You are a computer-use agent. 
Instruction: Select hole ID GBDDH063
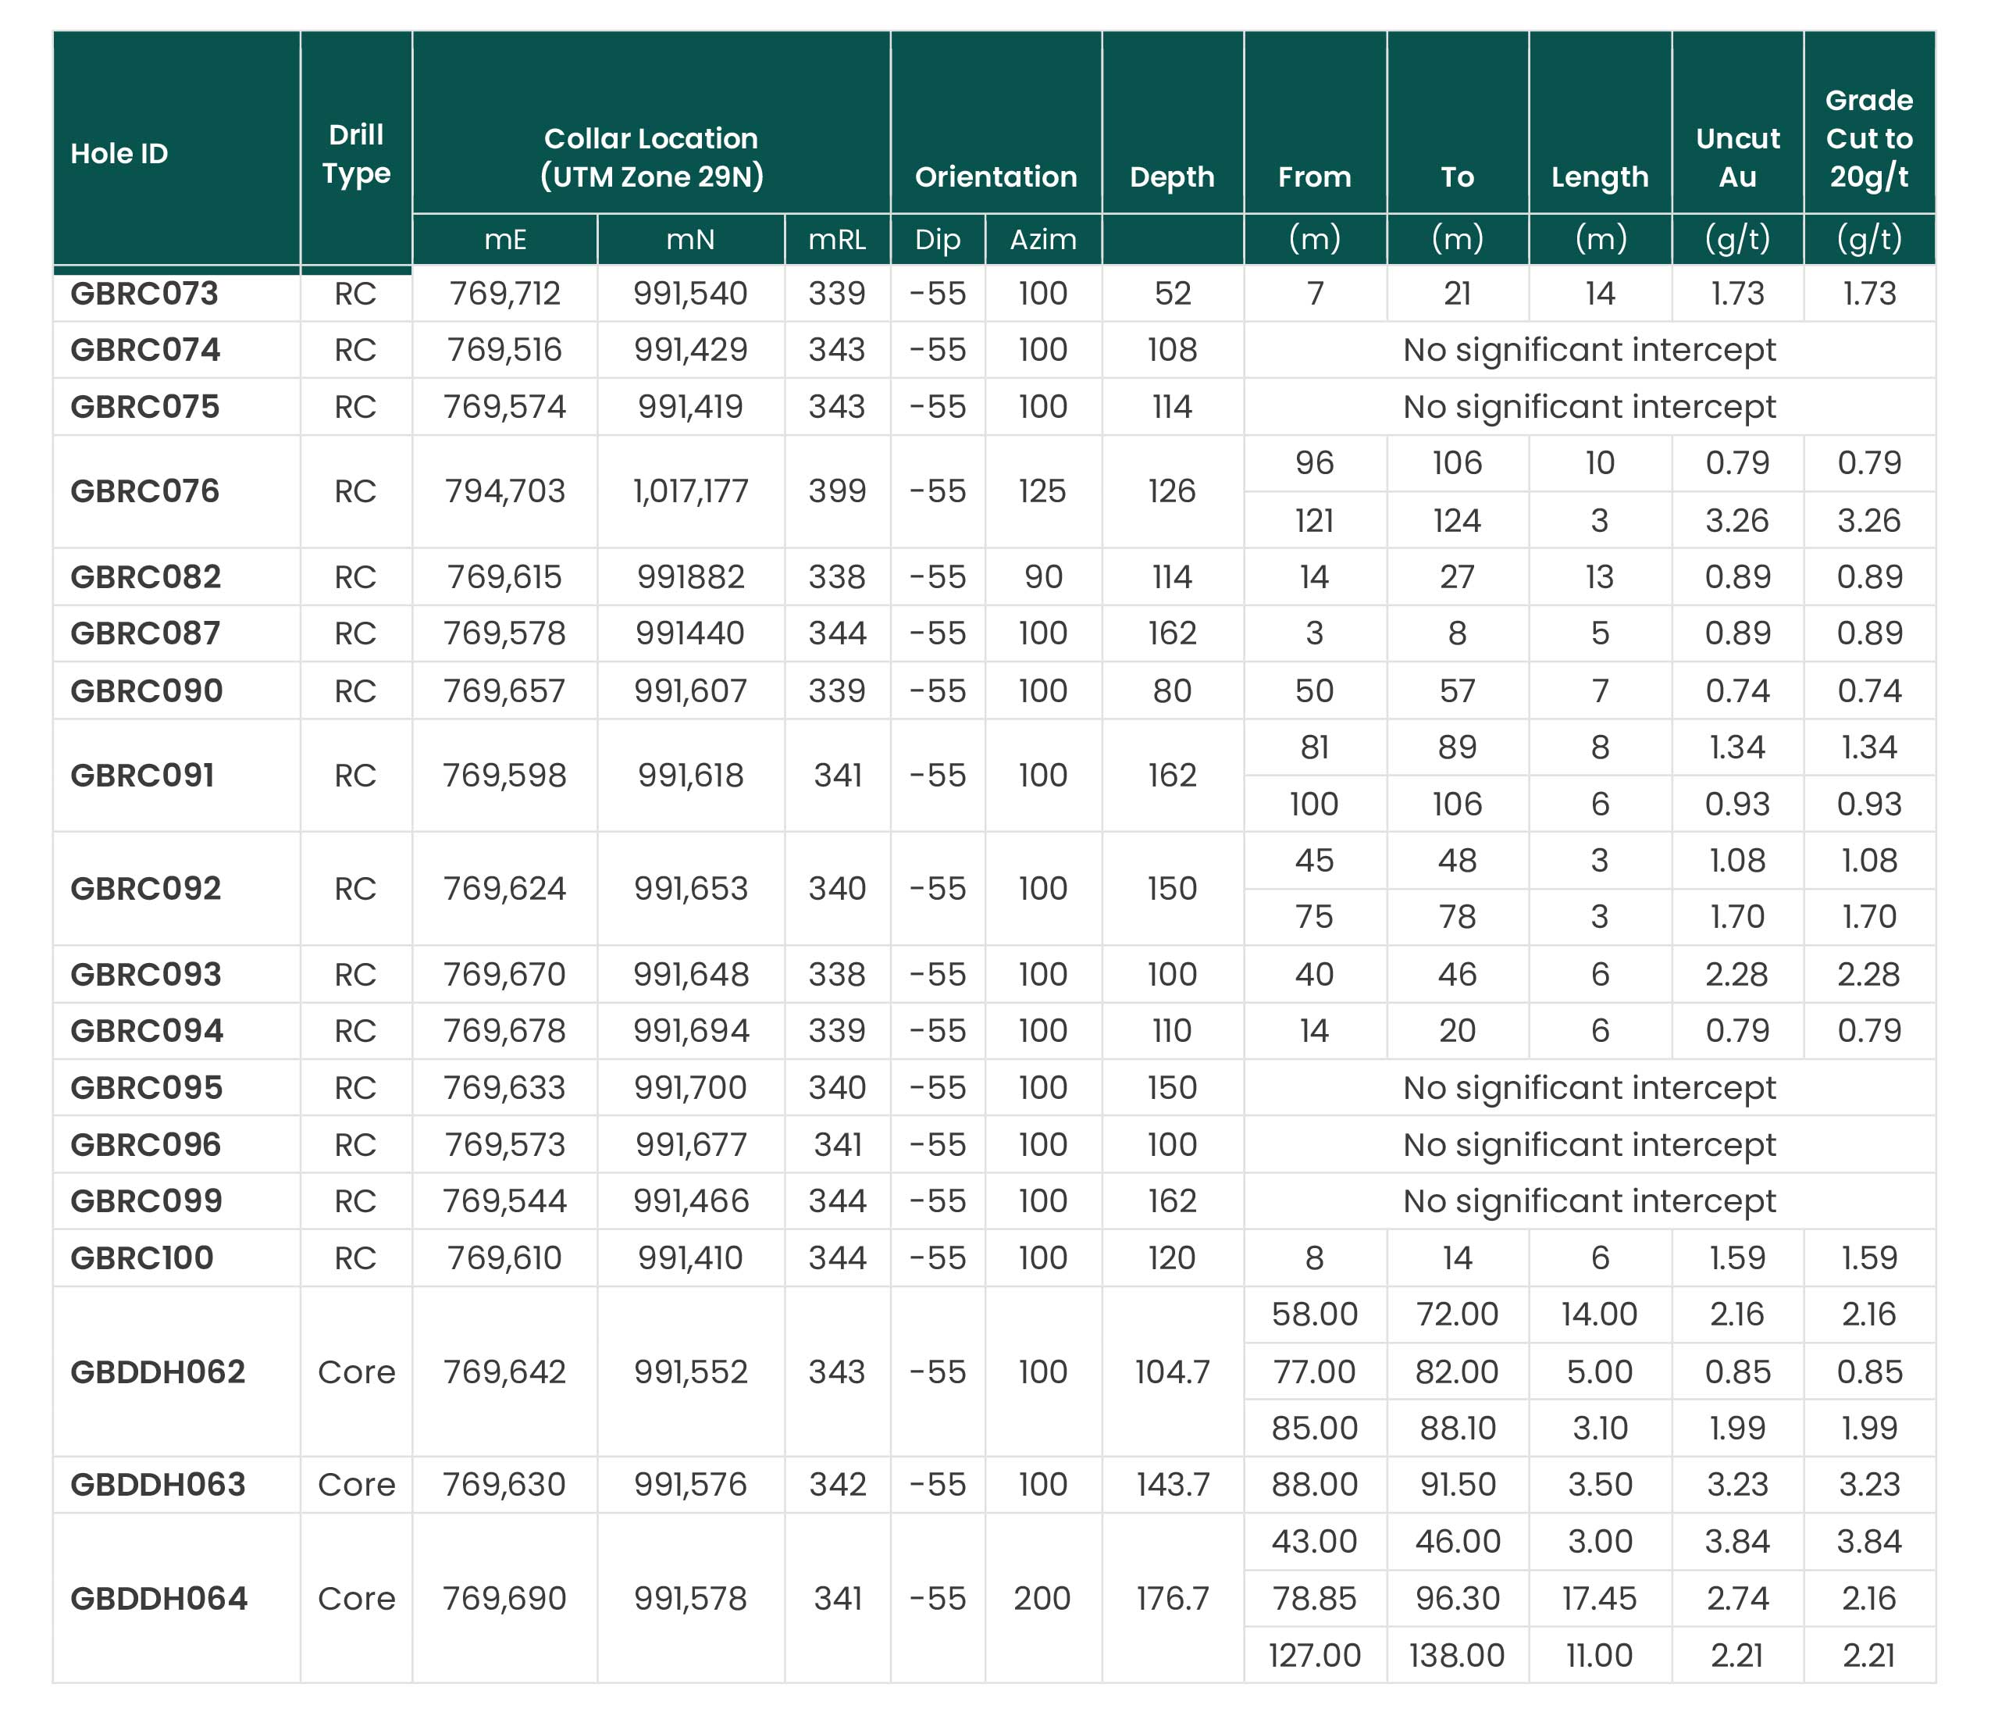(x=158, y=1485)
